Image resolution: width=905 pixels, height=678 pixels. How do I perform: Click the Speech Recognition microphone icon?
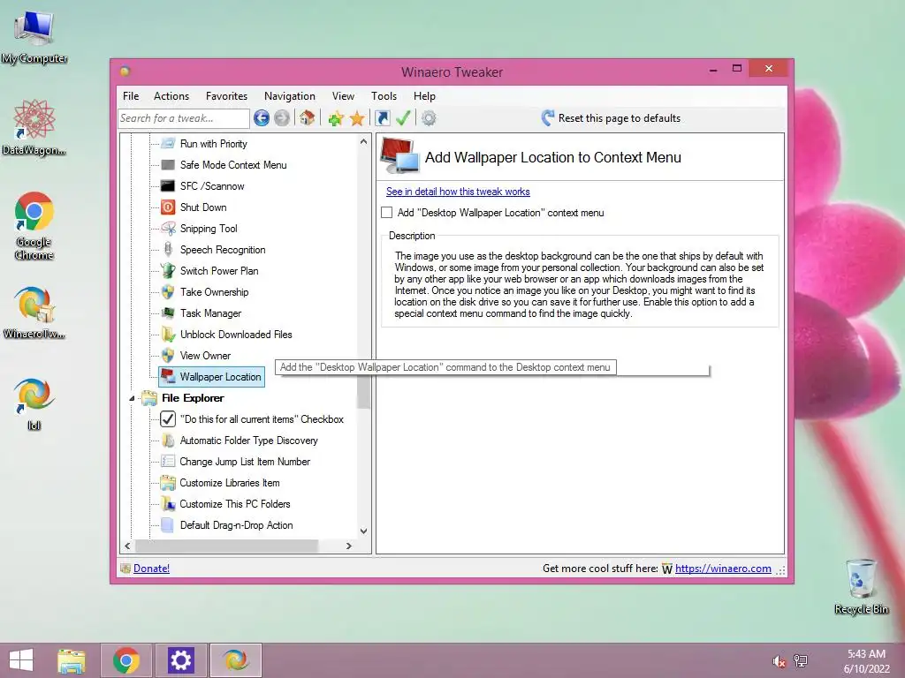point(168,250)
